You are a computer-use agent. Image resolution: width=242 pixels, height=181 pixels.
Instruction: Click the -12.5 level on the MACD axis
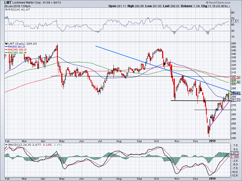234,176
